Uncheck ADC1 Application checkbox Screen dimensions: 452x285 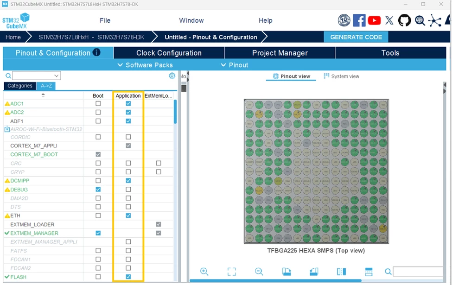128,103
